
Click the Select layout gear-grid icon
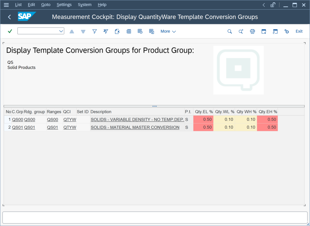point(140,31)
